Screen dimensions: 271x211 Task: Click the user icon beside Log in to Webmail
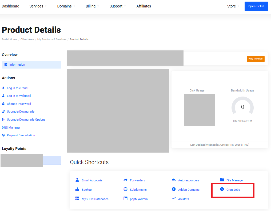coord(3,96)
